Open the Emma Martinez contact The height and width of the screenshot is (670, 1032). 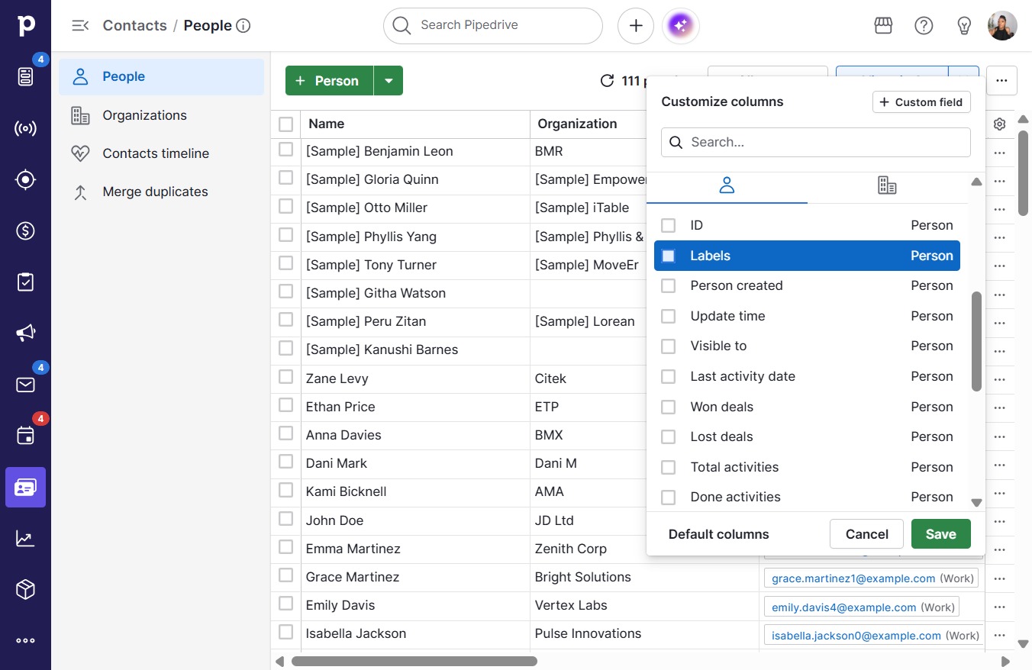tap(353, 549)
